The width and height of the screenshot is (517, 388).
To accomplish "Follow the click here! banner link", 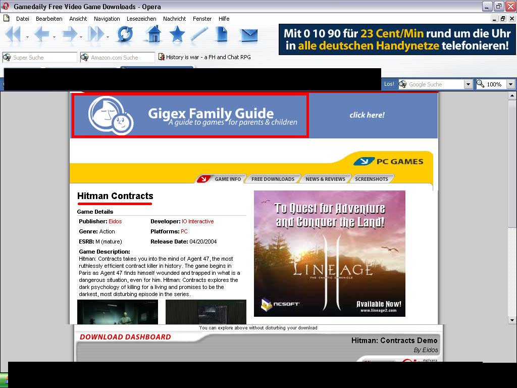I will click(367, 115).
